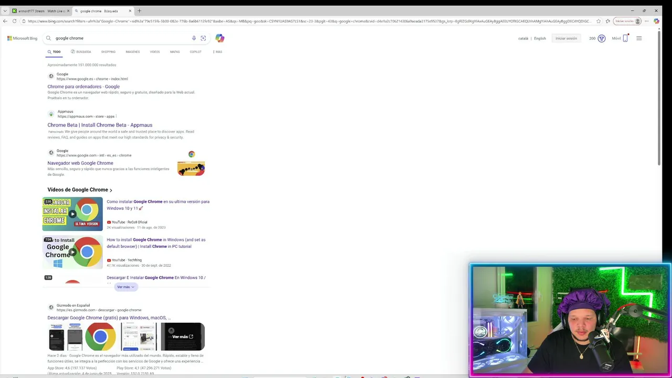The height and width of the screenshot is (378, 672).
Task: Open Navegador web Google Chrome result
Action: pyautogui.click(x=80, y=163)
